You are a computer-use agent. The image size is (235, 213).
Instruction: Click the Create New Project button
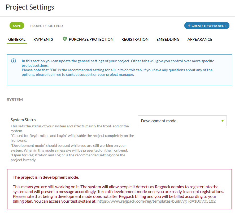point(207,26)
